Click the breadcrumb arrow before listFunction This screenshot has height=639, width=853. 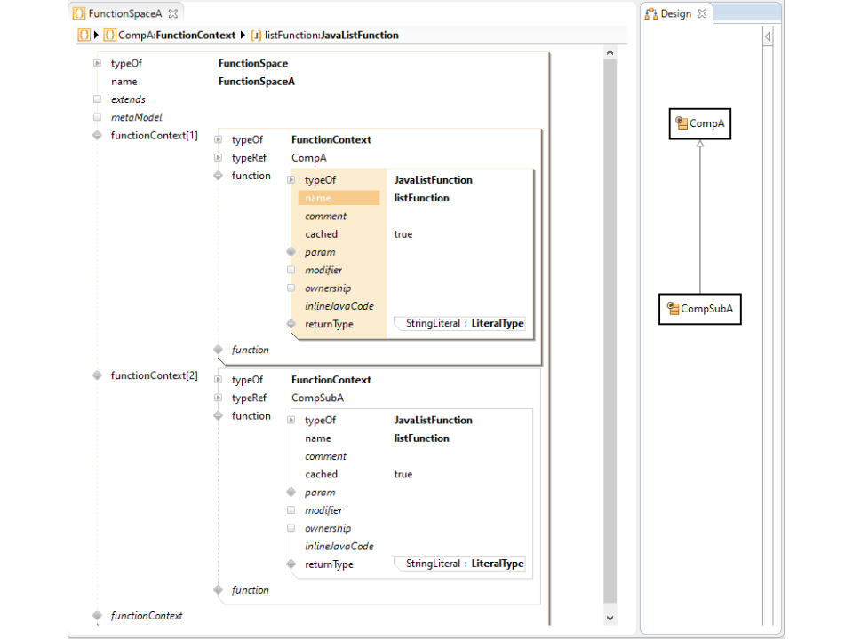(x=243, y=35)
